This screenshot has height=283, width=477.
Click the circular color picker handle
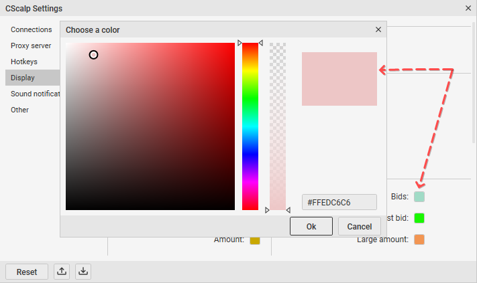[x=93, y=55]
